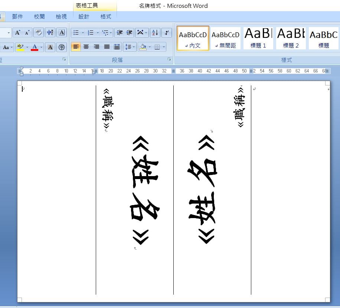This screenshot has width=340, height=308.
Task: Click the Decrease Indent icon
Action: [120, 33]
